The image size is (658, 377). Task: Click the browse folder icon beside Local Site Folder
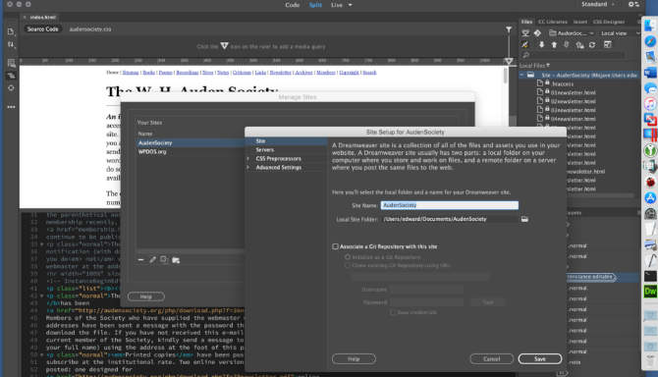pos(524,219)
